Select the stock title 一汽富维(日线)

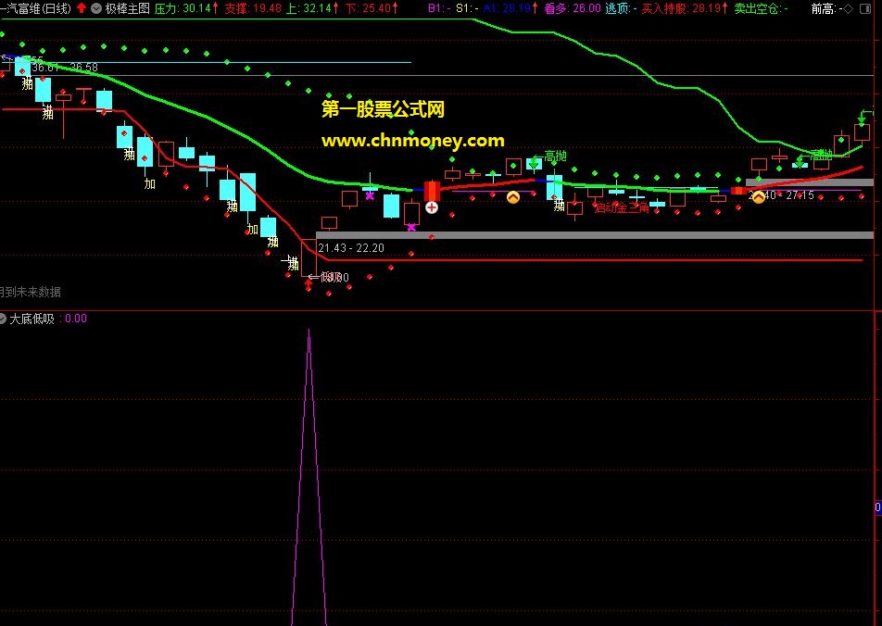coord(36,8)
